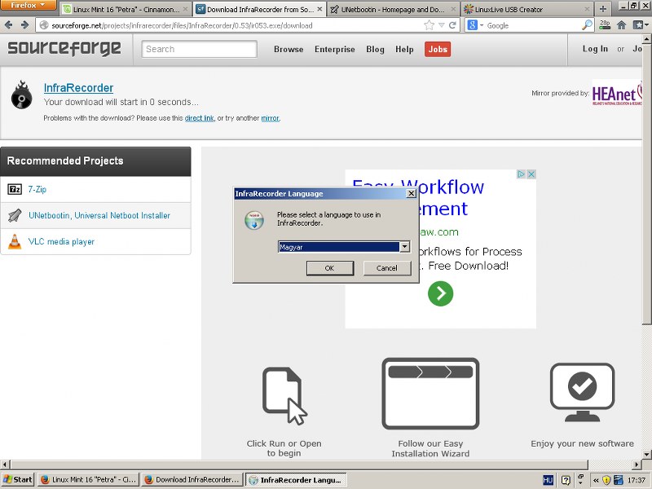Open the bookmarks menu icon

(639, 25)
